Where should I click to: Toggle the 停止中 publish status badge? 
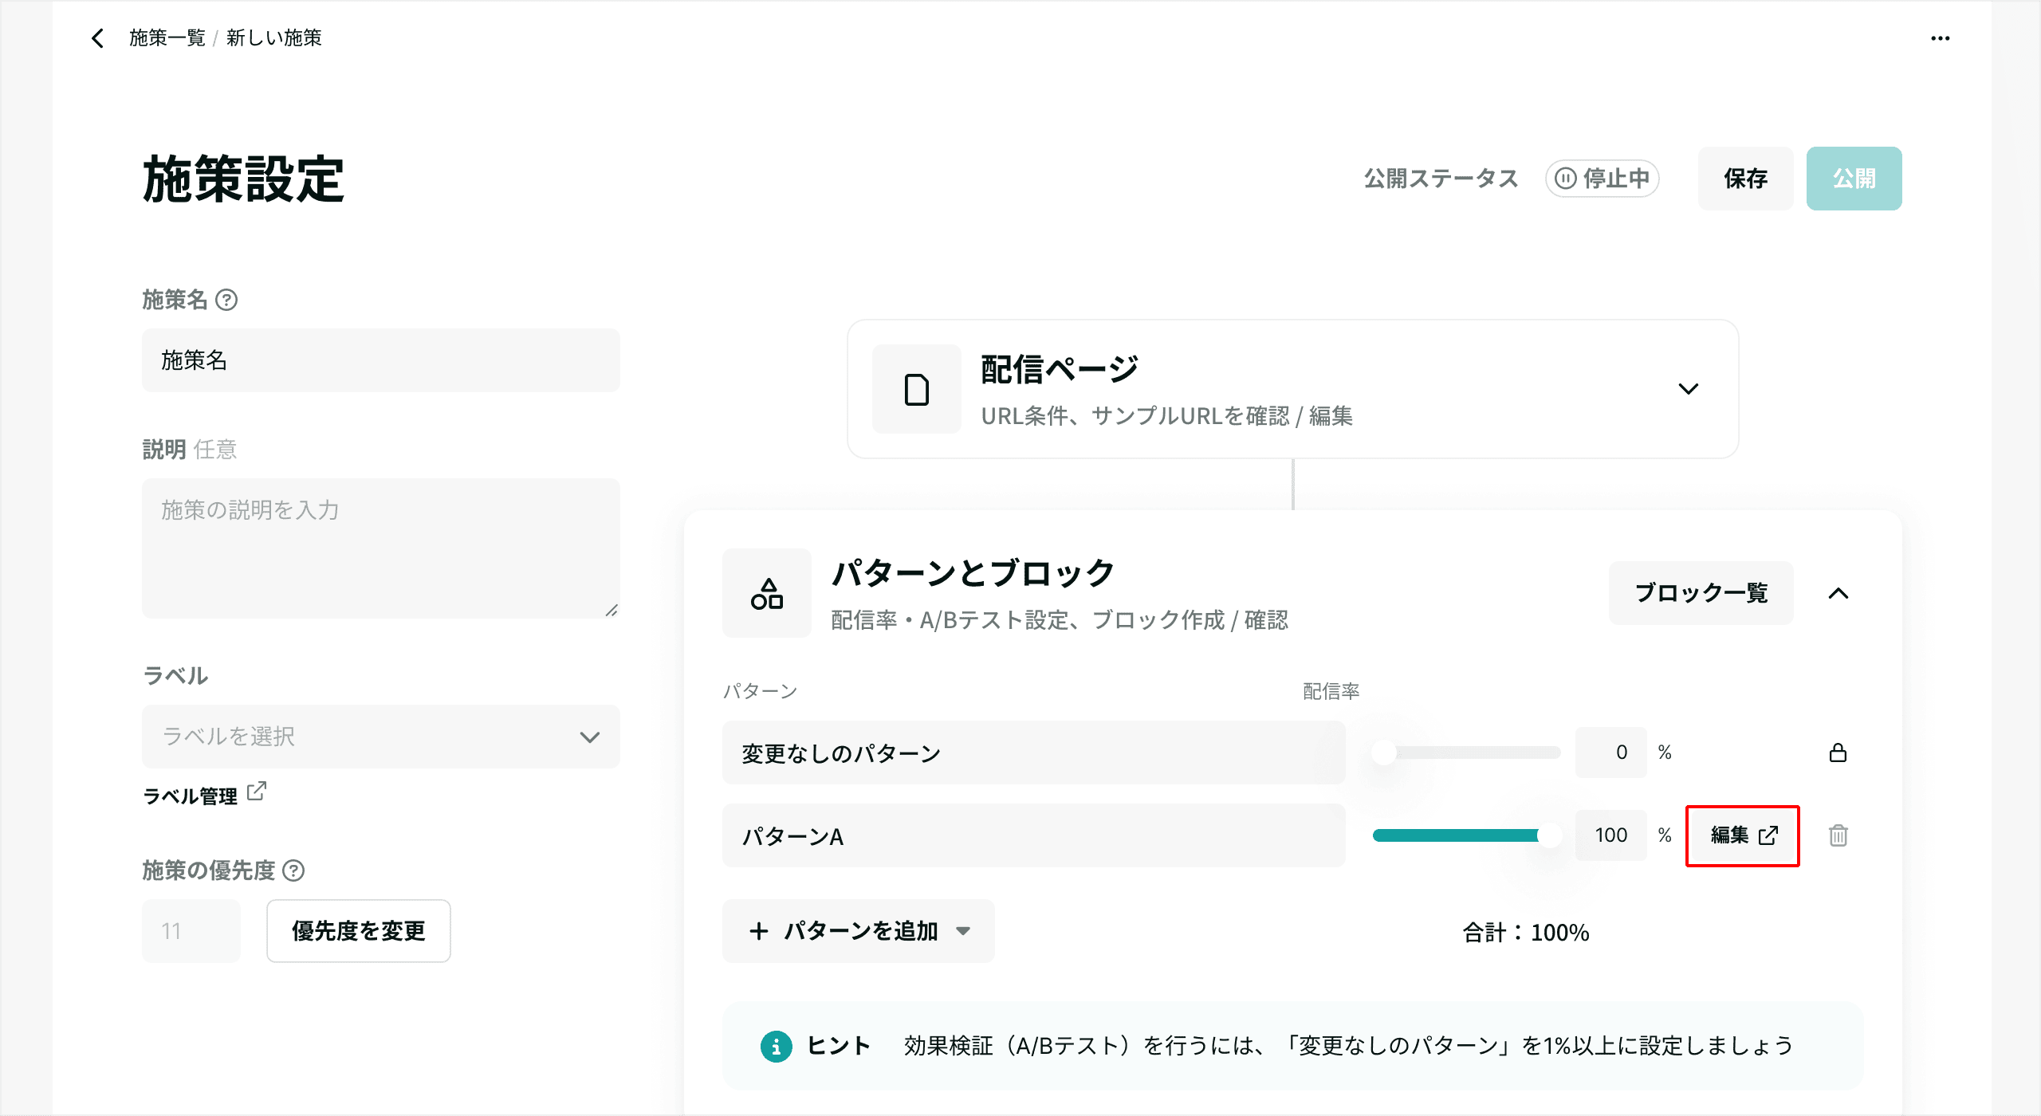pyautogui.click(x=1602, y=179)
